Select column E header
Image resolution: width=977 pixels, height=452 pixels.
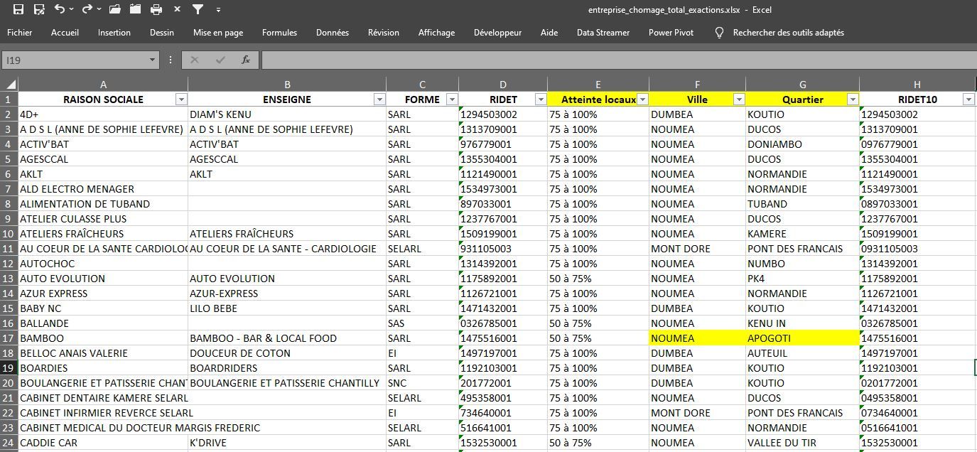point(598,85)
